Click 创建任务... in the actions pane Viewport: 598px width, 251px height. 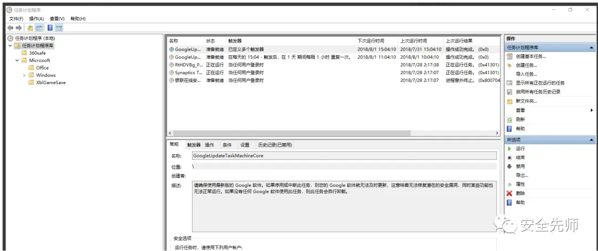(527, 65)
